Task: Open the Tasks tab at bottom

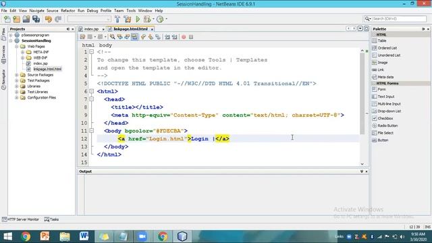Action: tap(51, 219)
